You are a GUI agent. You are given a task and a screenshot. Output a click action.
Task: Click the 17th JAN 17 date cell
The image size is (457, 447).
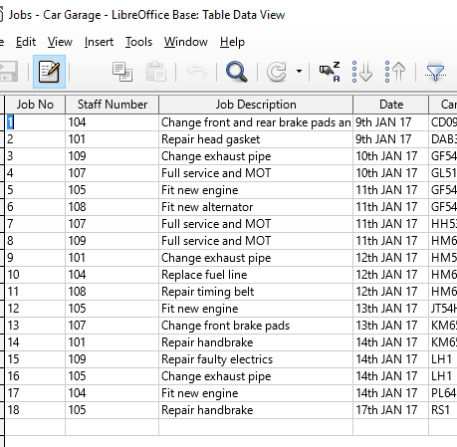pos(391,410)
